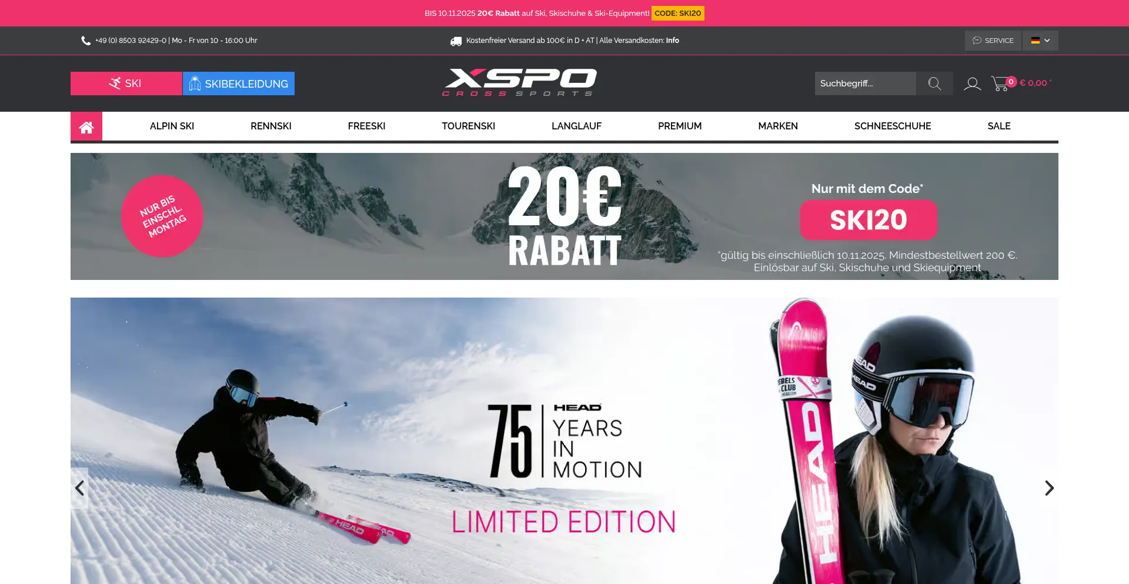This screenshot has width=1129, height=584.
Task: Expand the Alpin Ski menu
Action: click(172, 126)
